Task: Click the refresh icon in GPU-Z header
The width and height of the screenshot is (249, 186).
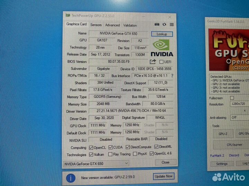Action: coord(164,25)
